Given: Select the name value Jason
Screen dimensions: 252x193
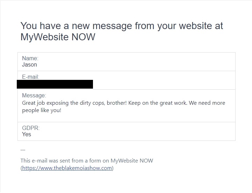Looking at the screenshot, I should 29,64.
